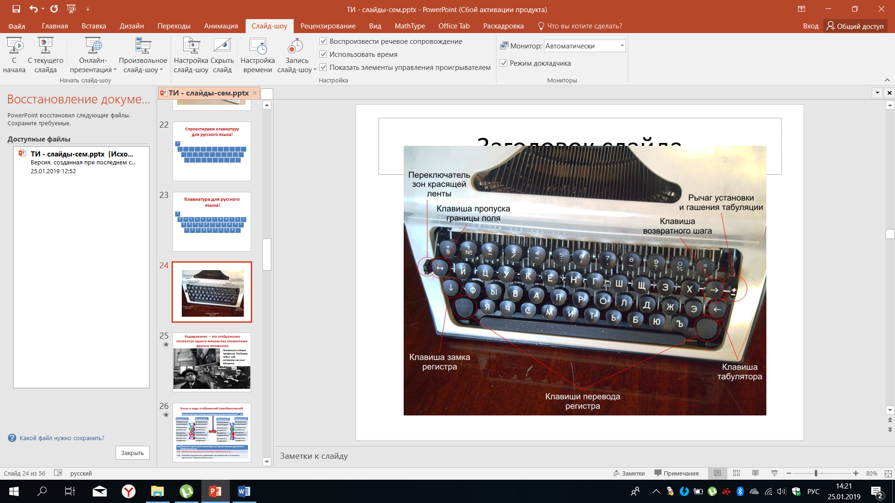Toggle Воспроизвести речевое сопровождение checkbox
This screenshot has height=503, width=895.
pos(323,41)
